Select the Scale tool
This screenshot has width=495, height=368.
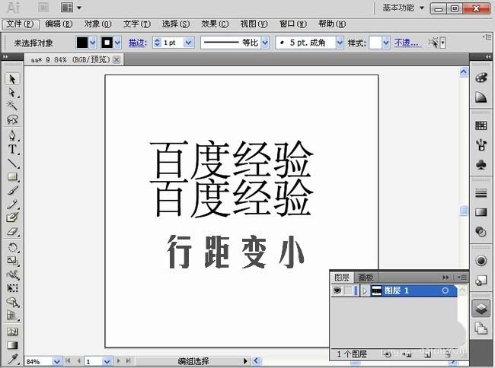click(12, 261)
